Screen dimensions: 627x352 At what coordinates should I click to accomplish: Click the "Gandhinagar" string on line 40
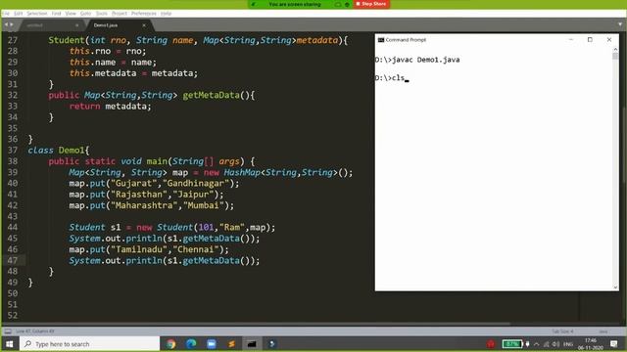pyautogui.click(x=196, y=184)
